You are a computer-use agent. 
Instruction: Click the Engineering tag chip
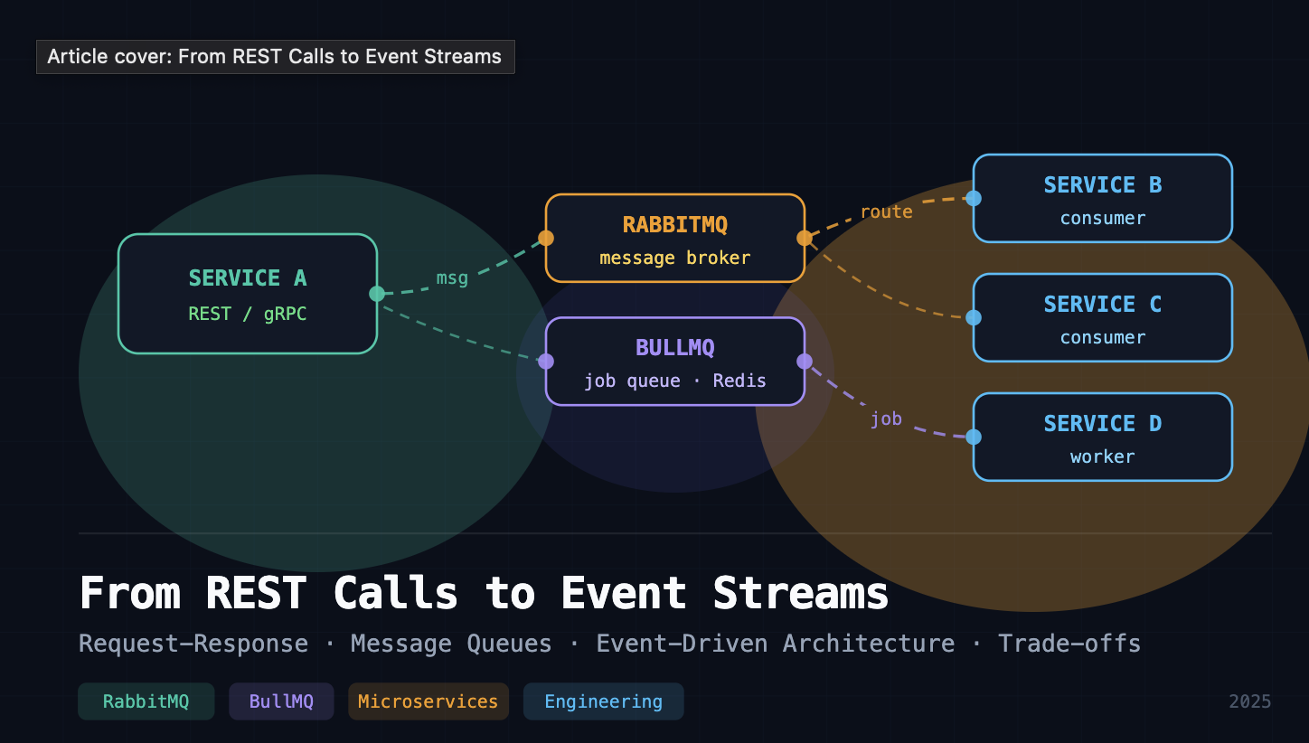coord(604,701)
